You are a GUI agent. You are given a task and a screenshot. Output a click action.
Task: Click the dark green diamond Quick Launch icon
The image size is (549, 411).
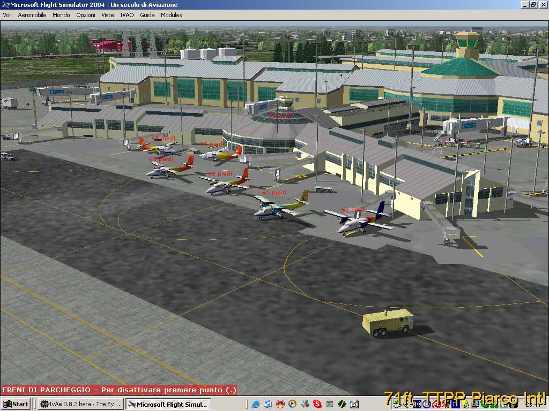[x=342, y=404]
